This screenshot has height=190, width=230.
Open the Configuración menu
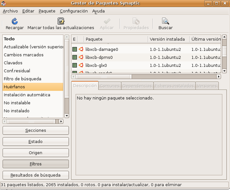pos(74,11)
